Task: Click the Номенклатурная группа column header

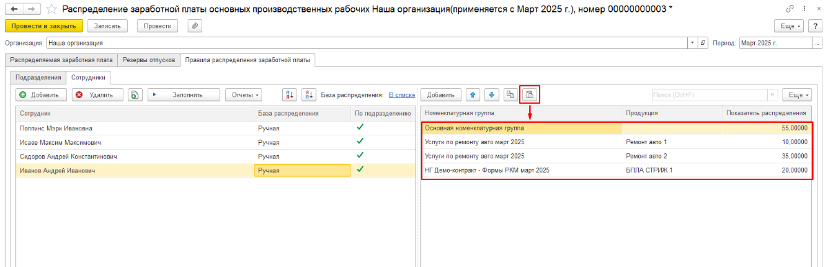Action: 522,113
